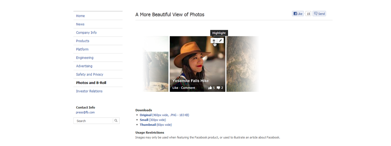The height and width of the screenshot is (146, 391).
Task: Click the press@fb.com email link
Action: (x=85, y=112)
